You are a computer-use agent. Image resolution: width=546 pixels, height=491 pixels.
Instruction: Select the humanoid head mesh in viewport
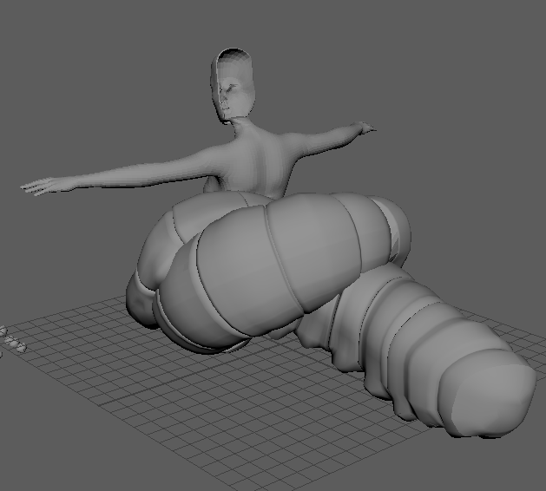(233, 86)
